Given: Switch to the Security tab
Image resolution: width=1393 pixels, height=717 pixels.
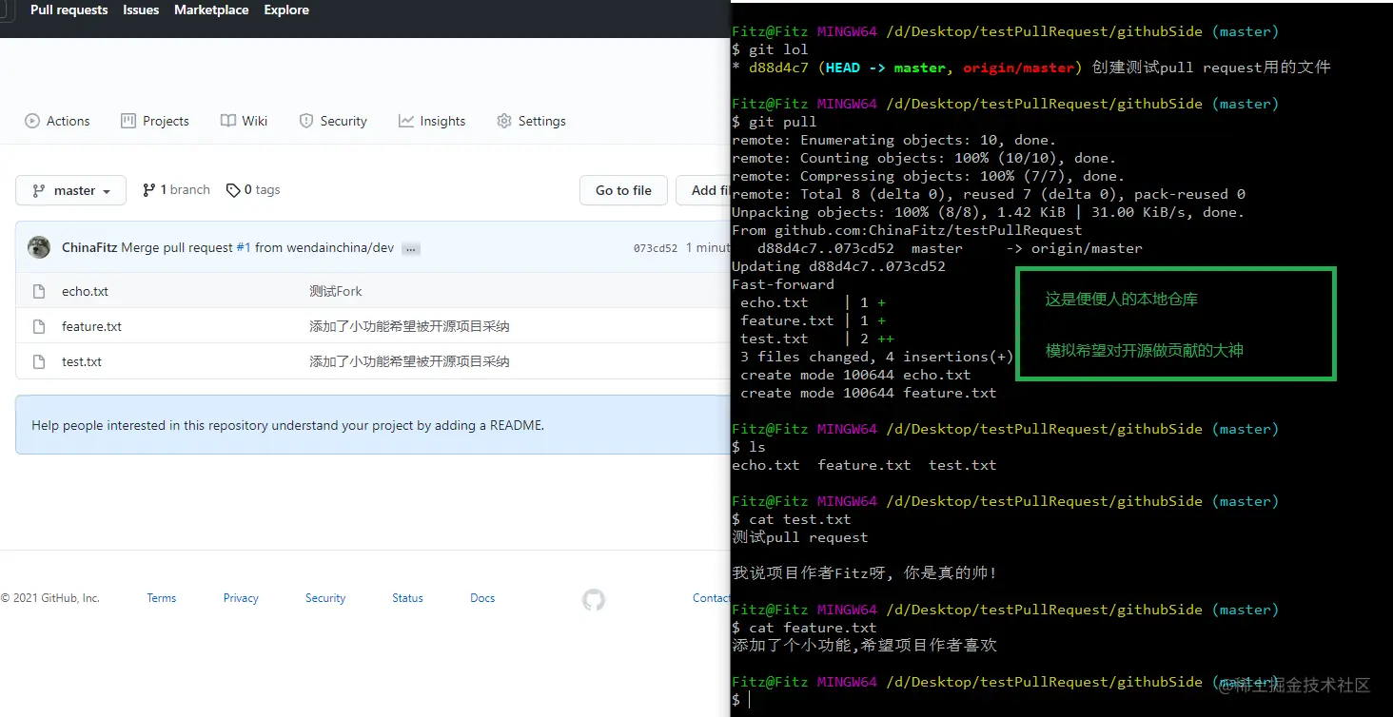Looking at the screenshot, I should (333, 121).
